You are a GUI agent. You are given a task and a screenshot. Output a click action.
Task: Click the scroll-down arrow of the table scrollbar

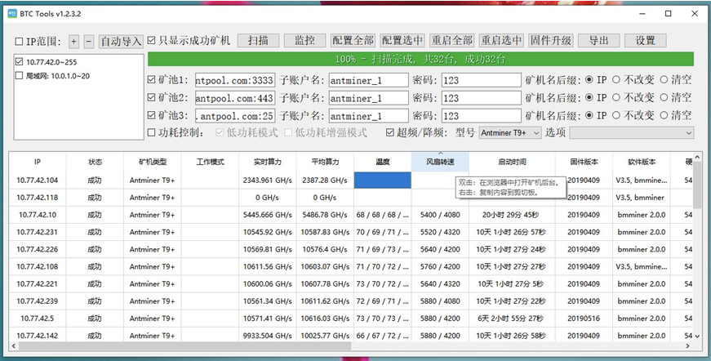click(x=697, y=336)
